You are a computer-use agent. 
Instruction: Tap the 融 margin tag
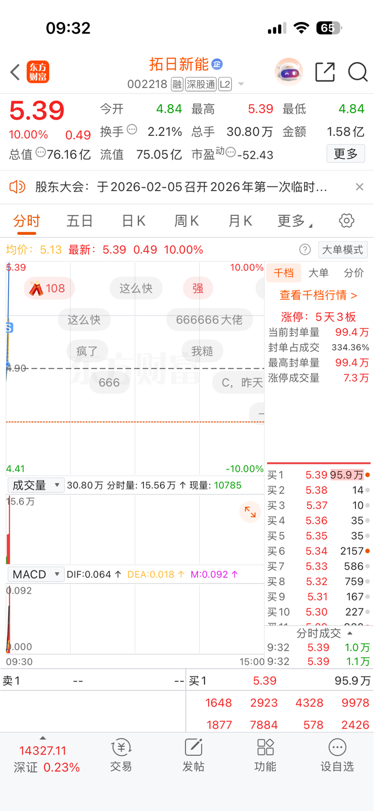point(177,84)
